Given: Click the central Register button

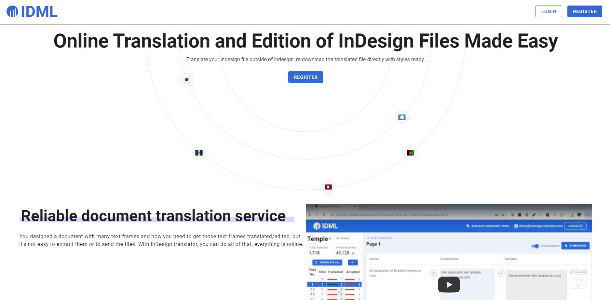Looking at the screenshot, I should 305,77.
